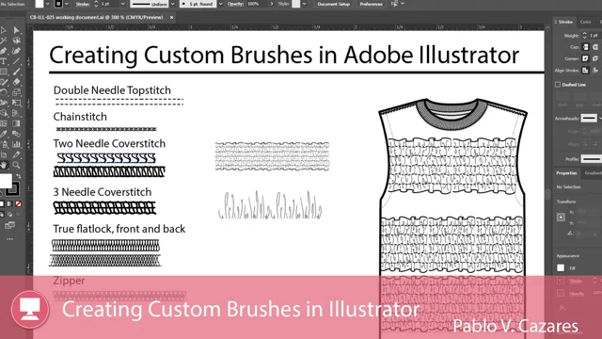The image size is (602, 339).
Task: Open the Uniform stroke profile dropdown
Action: click(152, 4)
